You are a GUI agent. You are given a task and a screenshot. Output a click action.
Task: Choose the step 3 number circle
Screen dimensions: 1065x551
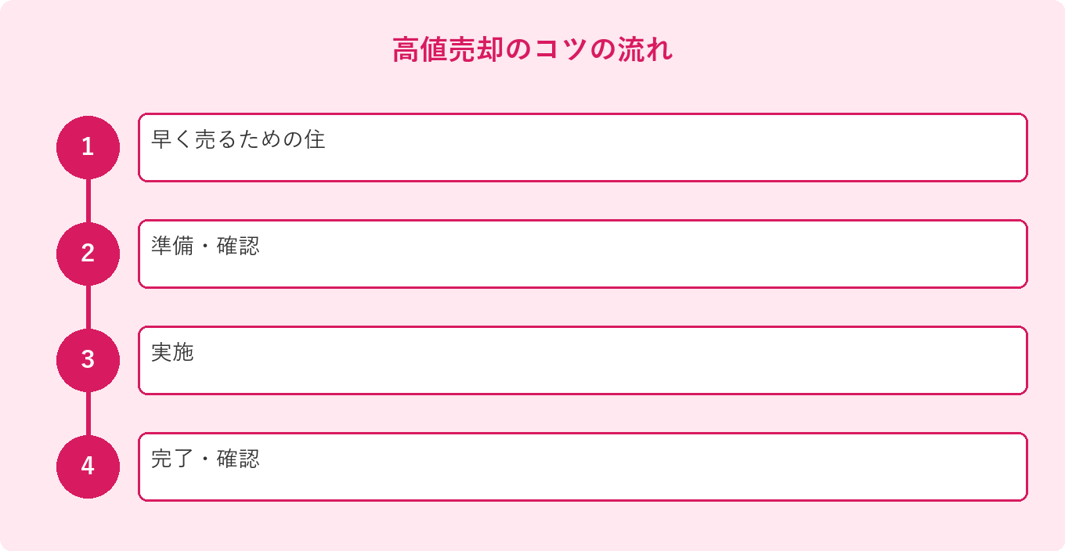point(88,360)
